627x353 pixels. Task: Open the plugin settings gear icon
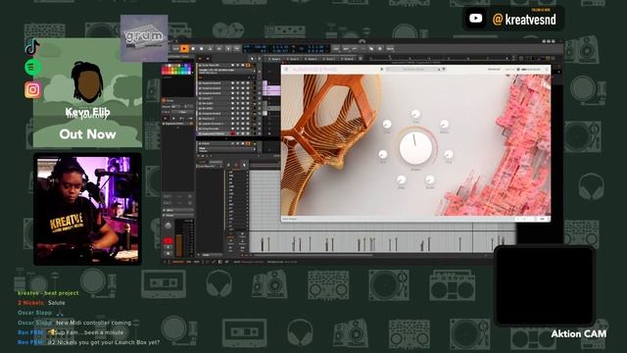click(547, 70)
